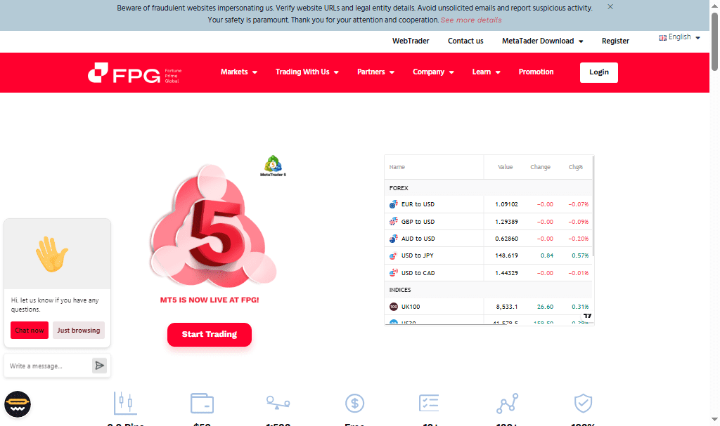Open WebTrader link
The image size is (720, 426).
click(411, 41)
